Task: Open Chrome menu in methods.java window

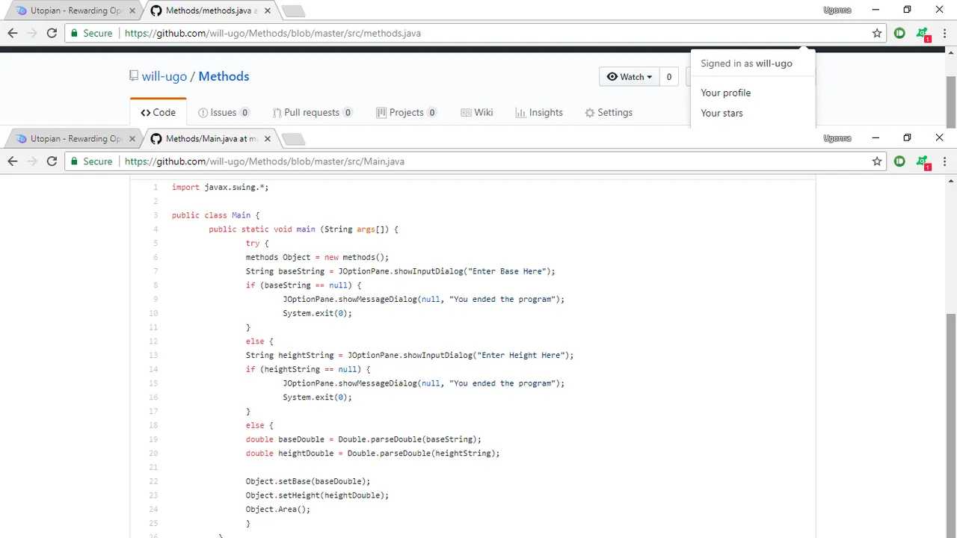Action: 945,33
